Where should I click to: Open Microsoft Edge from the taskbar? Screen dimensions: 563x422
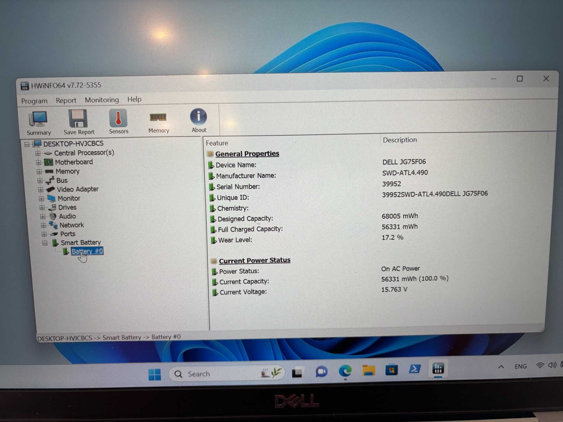345,371
